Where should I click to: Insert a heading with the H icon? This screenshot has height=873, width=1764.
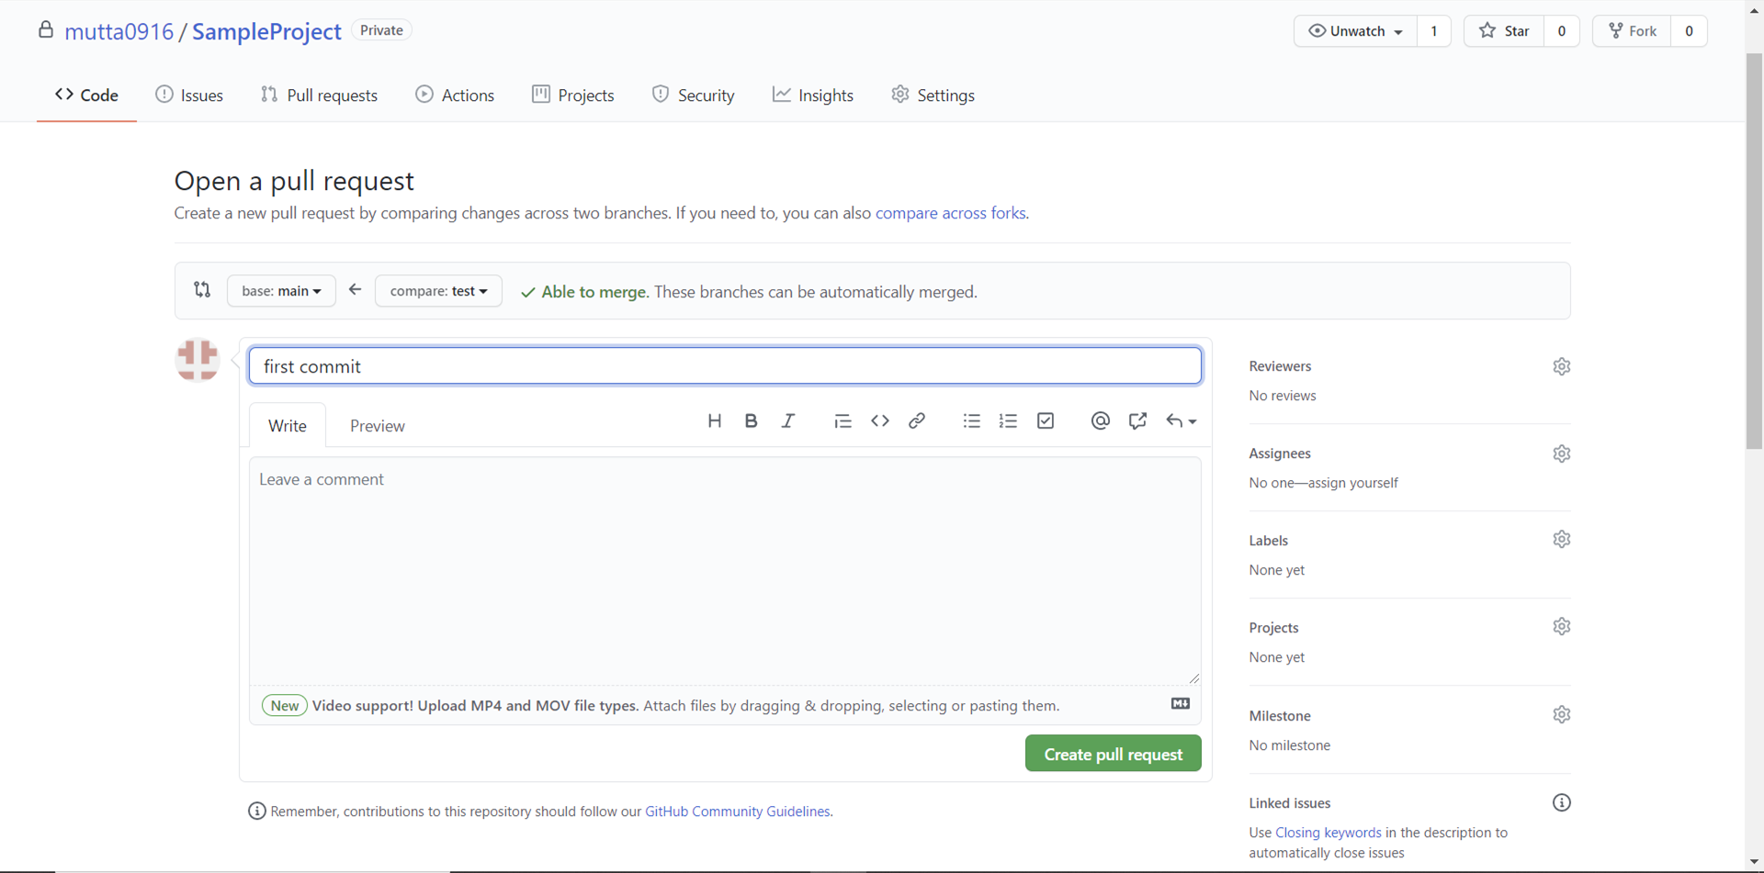[x=715, y=421]
